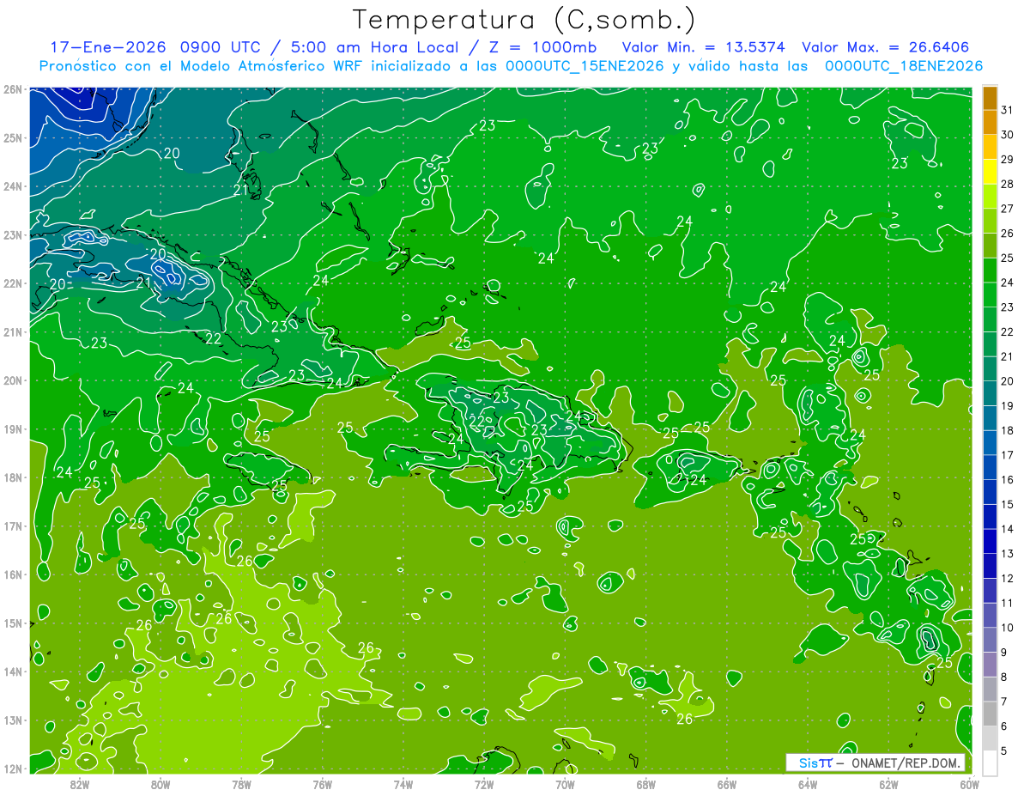Click the longitude label "68W"
This screenshot has width=1030, height=796.
point(646,784)
